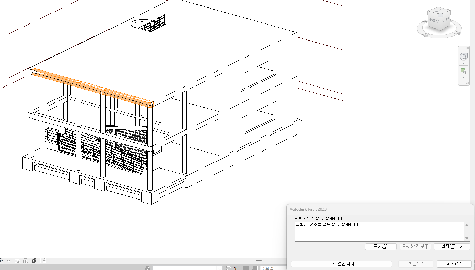475x270 pixels.
Task: Expand error details with 확장(E) >>
Action: [452, 247]
